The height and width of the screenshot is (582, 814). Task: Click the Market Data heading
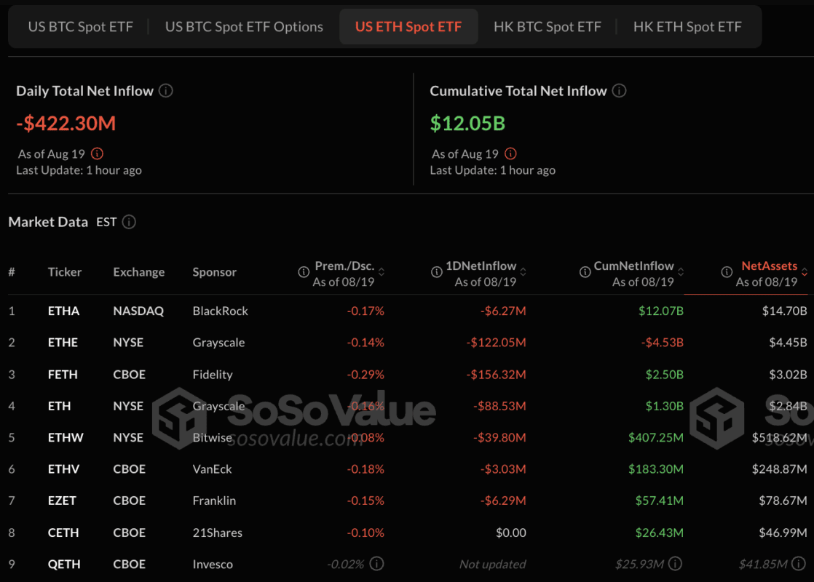48,222
